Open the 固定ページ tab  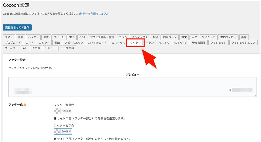170,37
